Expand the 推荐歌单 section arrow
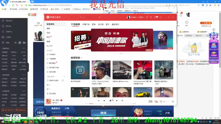 tap(81, 58)
